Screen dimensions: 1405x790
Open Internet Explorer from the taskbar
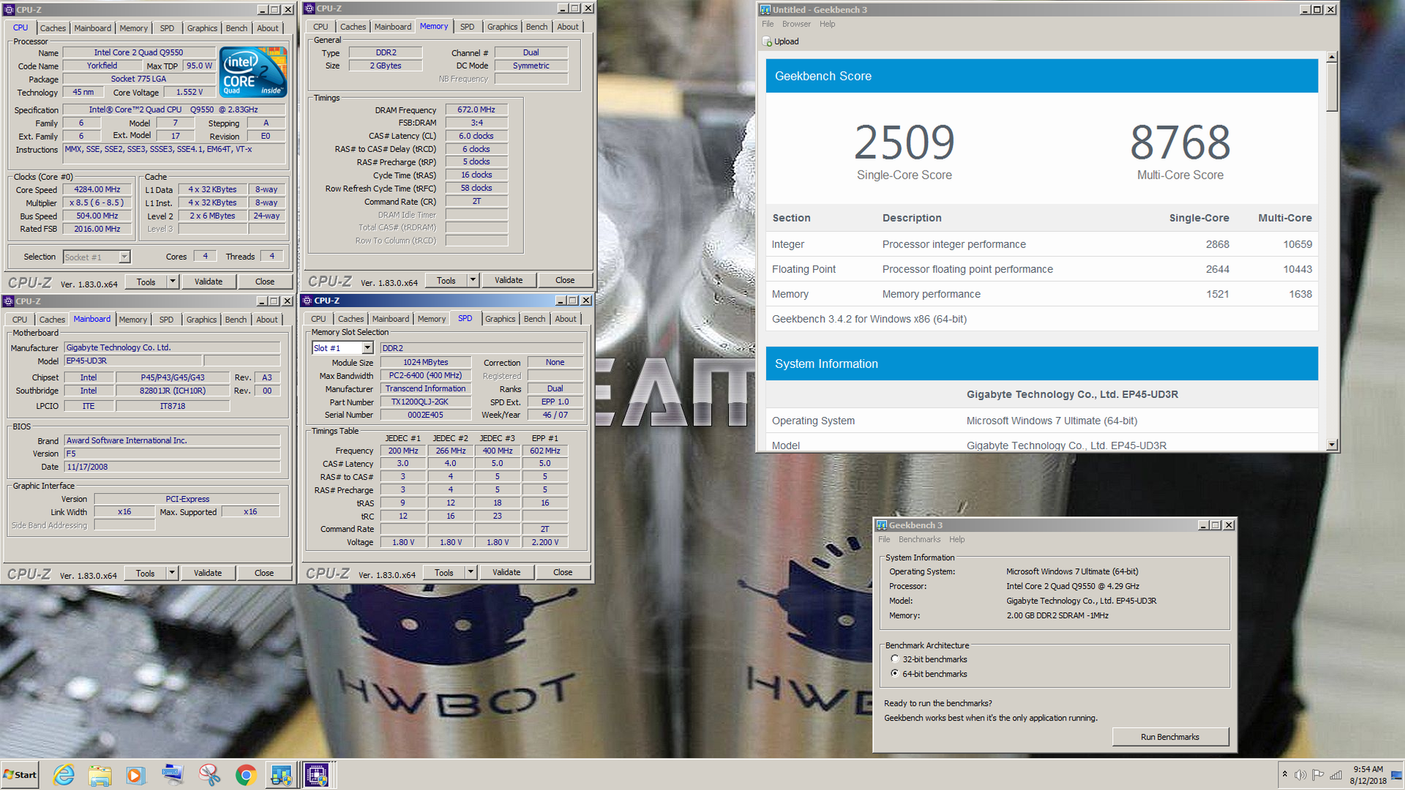tap(64, 775)
